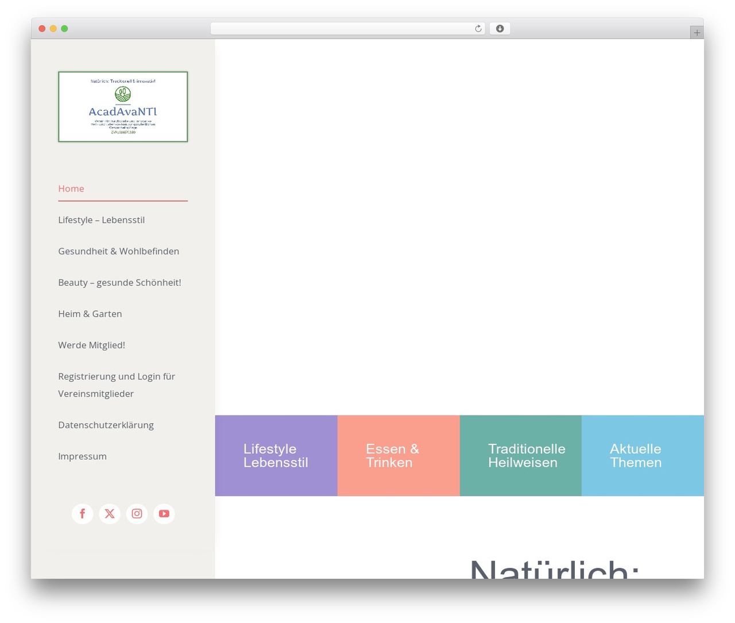Click the reload icon in address bar
735x623 pixels.
click(x=478, y=29)
